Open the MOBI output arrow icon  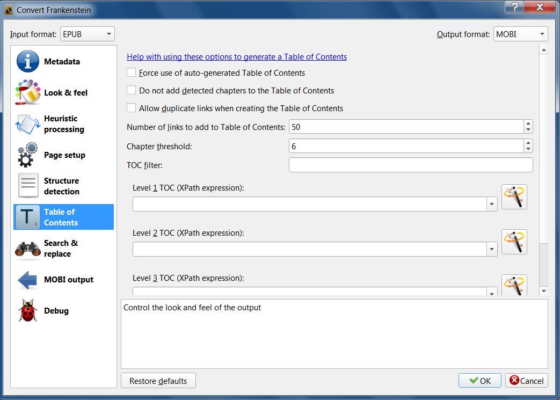[x=28, y=280]
